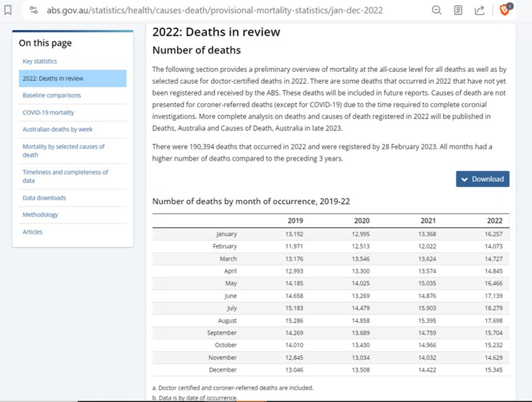Click the abs.gov.au URL address field
This screenshot has height=402, width=532.
[215, 11]
